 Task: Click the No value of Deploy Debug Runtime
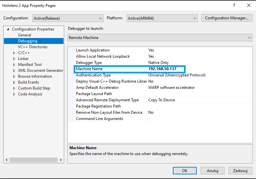[151, 81]
